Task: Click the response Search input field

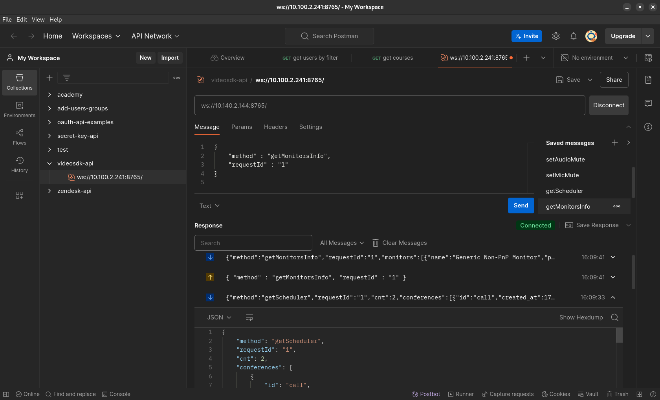Action: [x=253, y=243]
